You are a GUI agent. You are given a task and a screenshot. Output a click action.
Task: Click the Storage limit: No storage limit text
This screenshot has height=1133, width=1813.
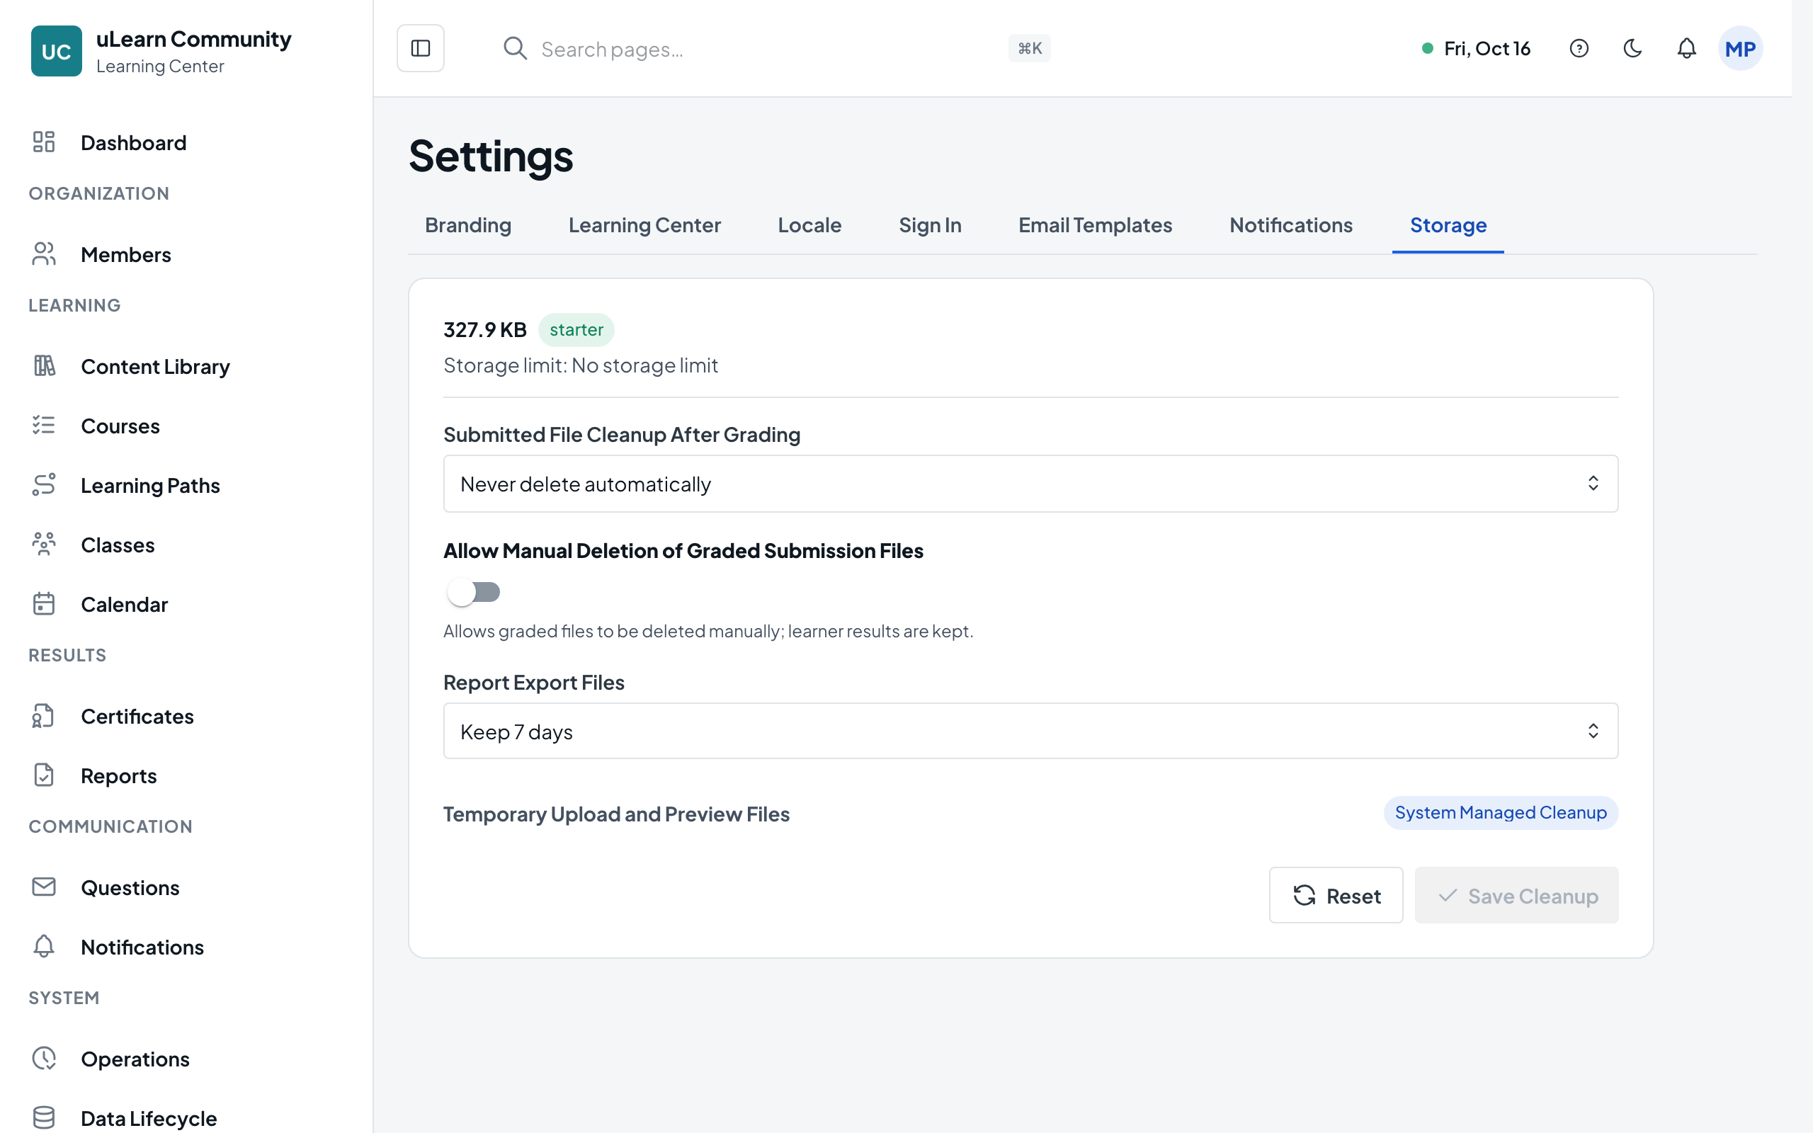pos(581,365)
